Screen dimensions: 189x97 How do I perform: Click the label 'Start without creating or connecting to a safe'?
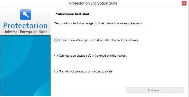(x=86, y=71)
